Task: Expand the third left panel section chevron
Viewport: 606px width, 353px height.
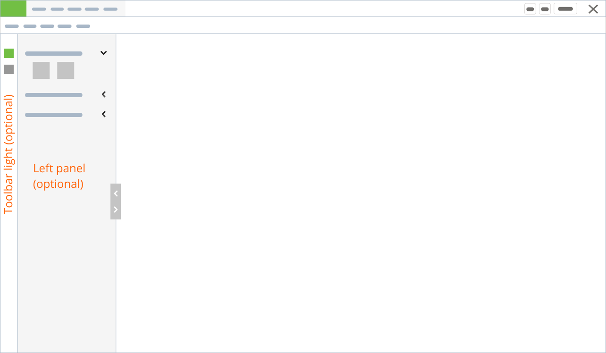Action: 104,114
